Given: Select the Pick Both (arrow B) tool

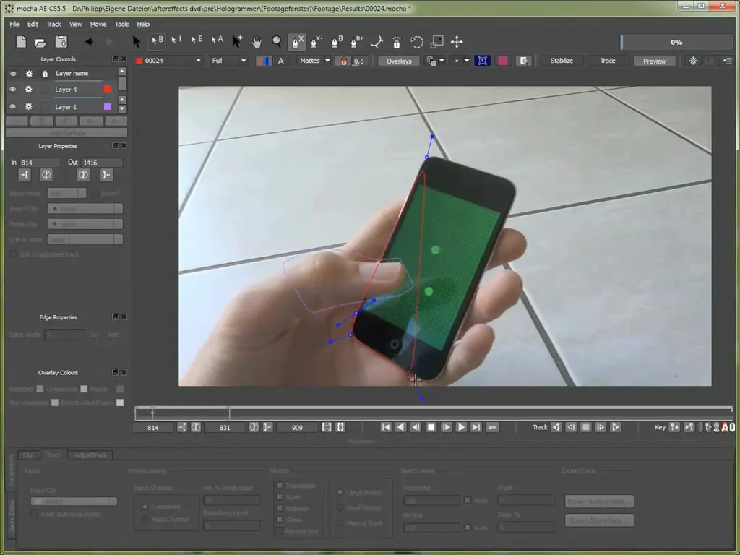Looking at the screenshot, I should click(x=157, y=41).
